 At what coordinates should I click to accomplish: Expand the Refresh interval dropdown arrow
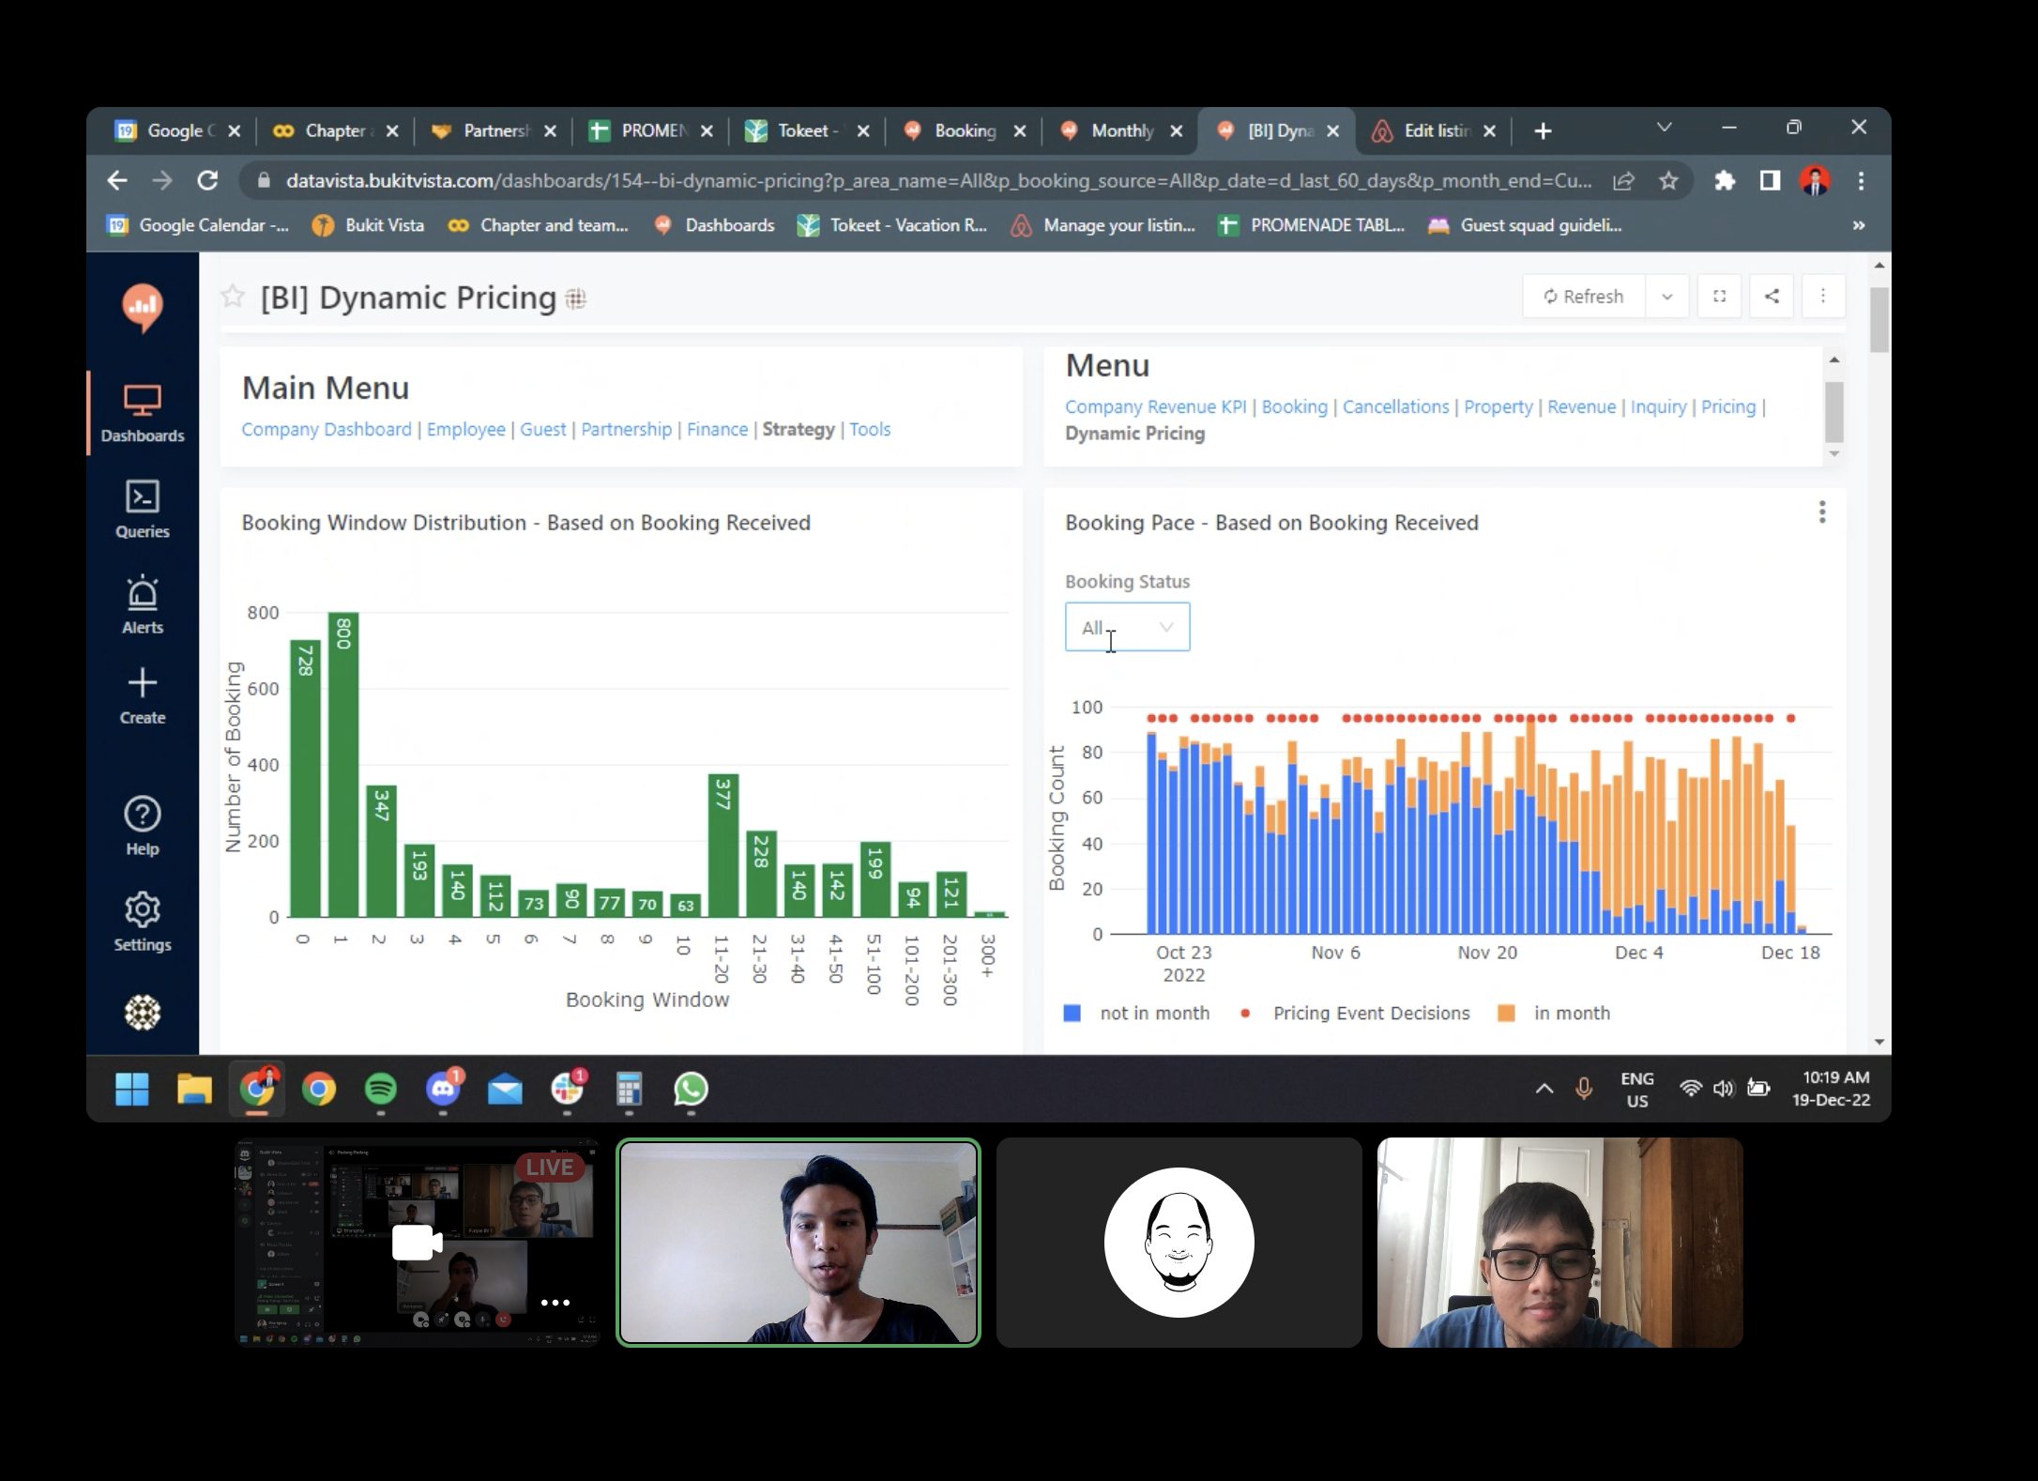1667,297
